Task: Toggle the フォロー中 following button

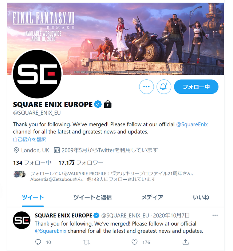Action: 196,87
